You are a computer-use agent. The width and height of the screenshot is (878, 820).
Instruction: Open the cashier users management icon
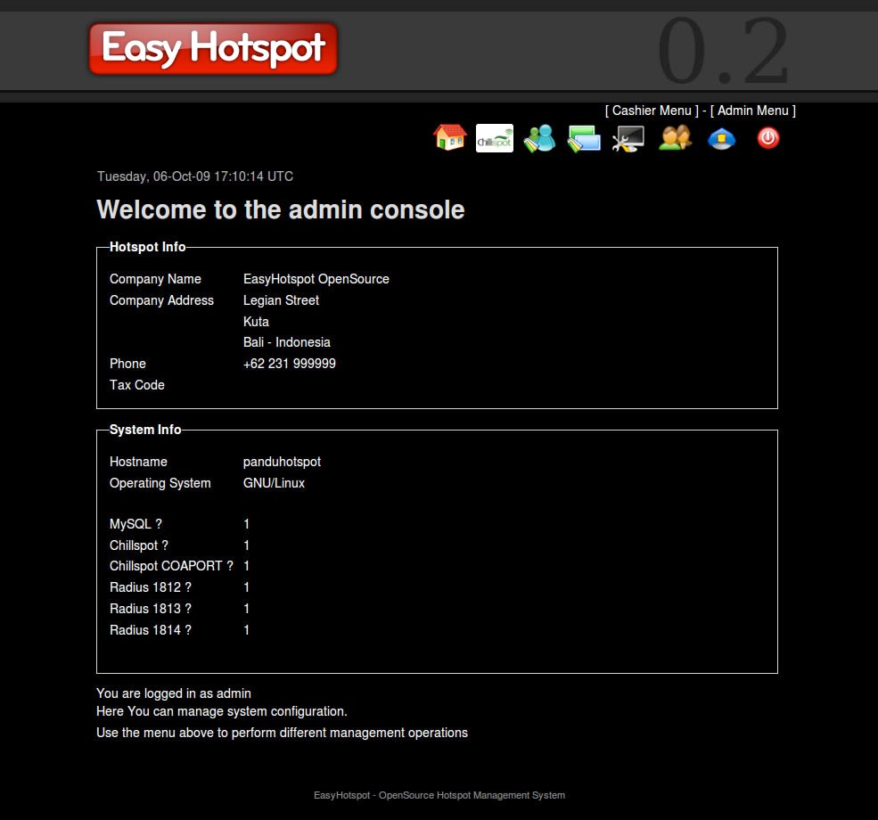tap(539, 138)
